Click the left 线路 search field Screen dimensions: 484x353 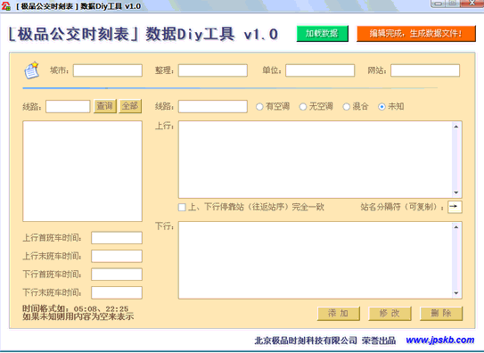[x=68, y=106]
